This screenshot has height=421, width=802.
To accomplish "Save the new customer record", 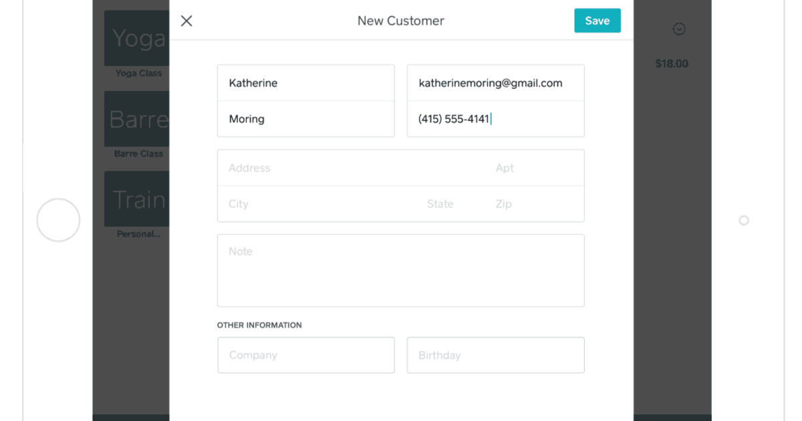I will pyautogui.click(x=597, y=21).
